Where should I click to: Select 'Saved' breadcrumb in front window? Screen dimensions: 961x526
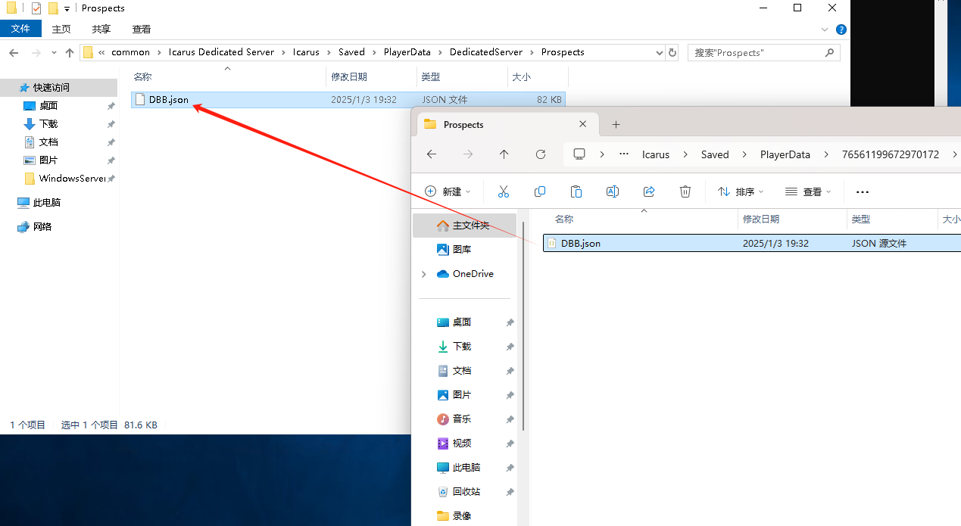[715, 154]
